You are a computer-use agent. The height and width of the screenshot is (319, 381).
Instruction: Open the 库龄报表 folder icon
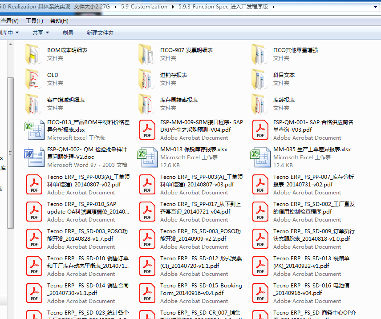259,104
